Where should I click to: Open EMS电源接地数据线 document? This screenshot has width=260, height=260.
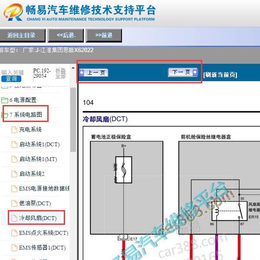tap(44, 188)
